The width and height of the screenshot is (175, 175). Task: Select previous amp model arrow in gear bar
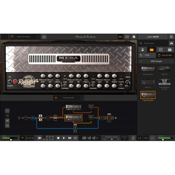(82, 97)
